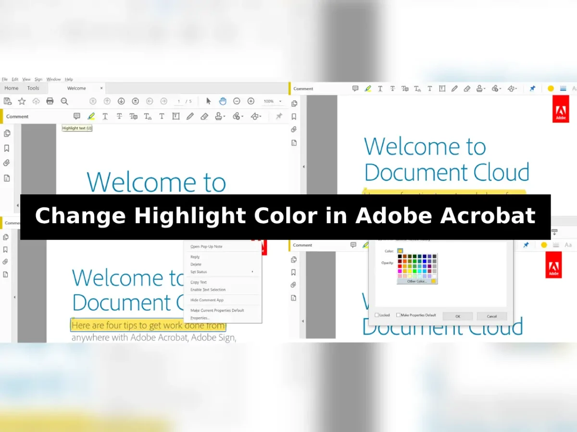Click the Print icon in the main toolbar
The image size is (577, 432).
click(50, 101)
